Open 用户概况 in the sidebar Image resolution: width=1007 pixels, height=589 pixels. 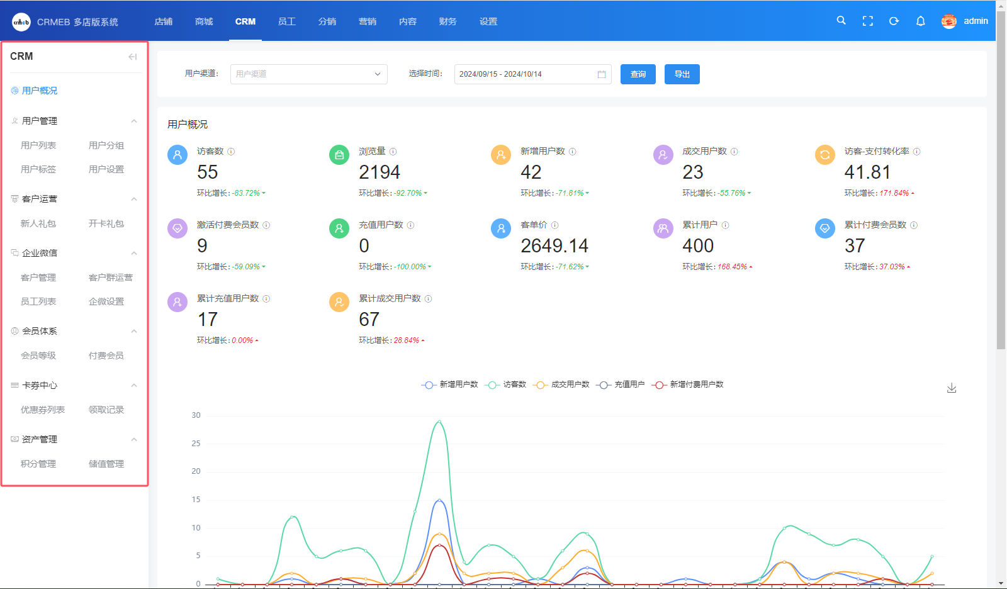pos(40,91)
